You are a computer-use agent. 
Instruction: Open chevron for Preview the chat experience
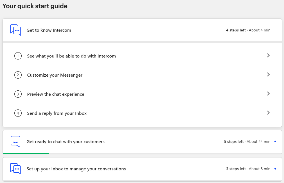(x=269, y=93)
